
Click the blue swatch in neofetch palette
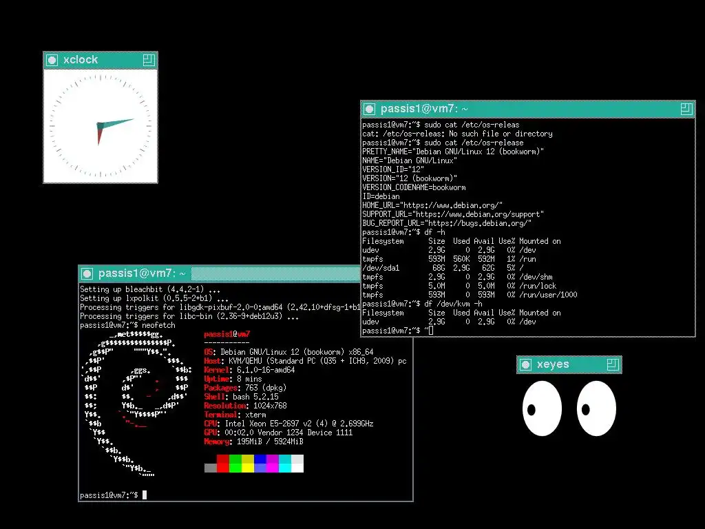pyautogui.click(x=260, y=464)
